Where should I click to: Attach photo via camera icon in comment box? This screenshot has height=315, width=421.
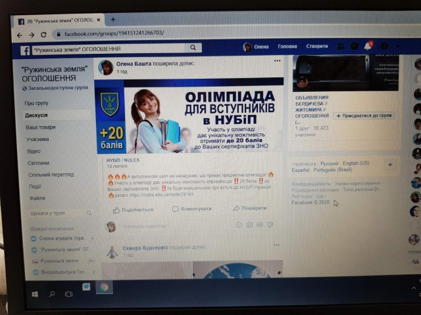click(249, 224)
